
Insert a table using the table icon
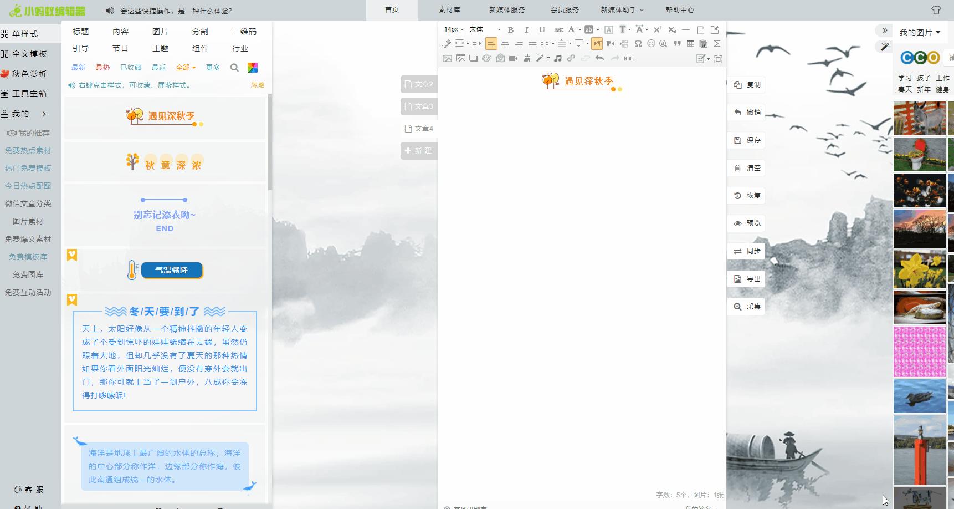[x=690, y=43]
